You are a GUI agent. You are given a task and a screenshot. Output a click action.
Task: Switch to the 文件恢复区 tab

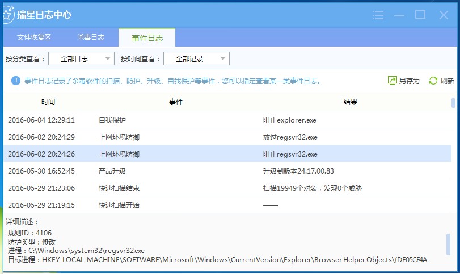click(34, 37)
